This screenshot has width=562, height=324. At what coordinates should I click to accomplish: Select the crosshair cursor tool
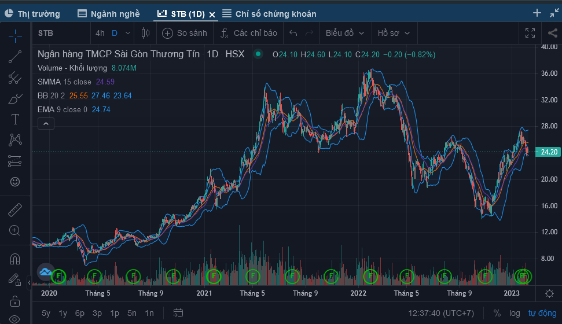[15, 36]
